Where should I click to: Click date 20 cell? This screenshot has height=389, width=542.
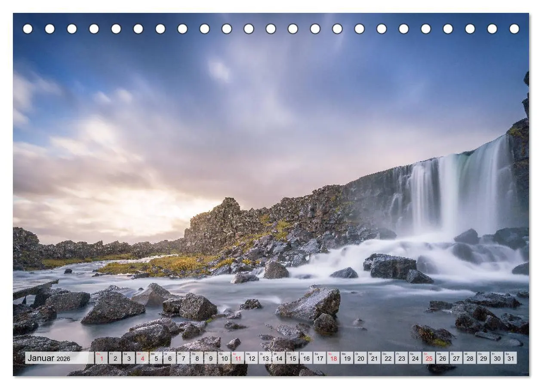(360, 358)
